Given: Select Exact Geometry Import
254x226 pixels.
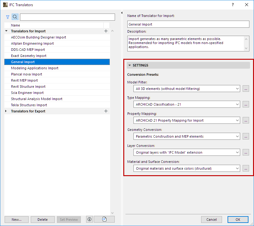Looking at the screenshot, I should pyautogui.click(x=57, y=56).
